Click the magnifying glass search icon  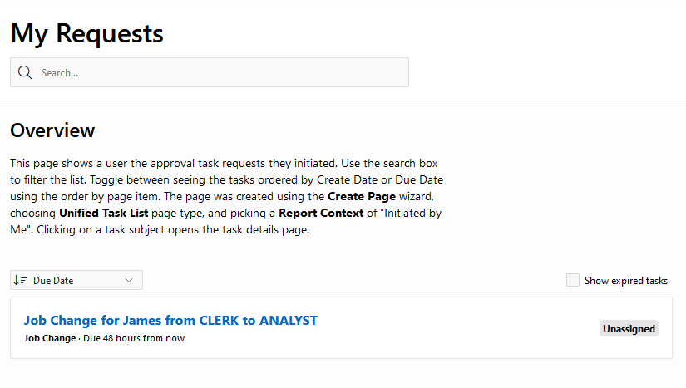(x=25, y=72)
